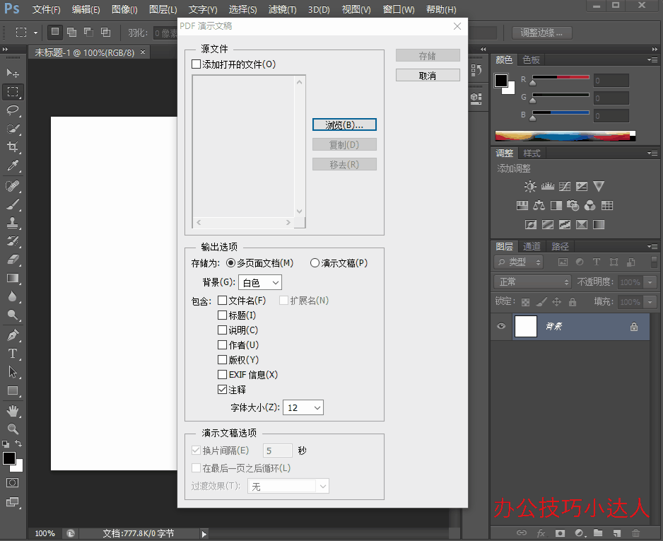This screenshot has height=541, width=663.
Task: Check the 版权(Y) copyright option
Action: click(222, 359)
